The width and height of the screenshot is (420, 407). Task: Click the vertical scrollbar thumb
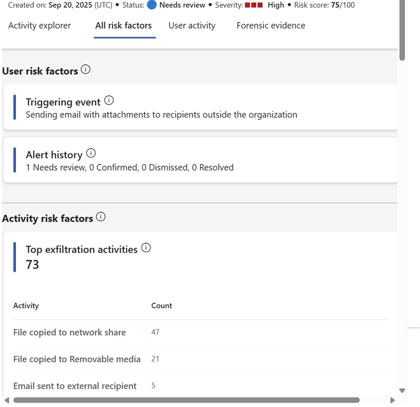(402, 29)
